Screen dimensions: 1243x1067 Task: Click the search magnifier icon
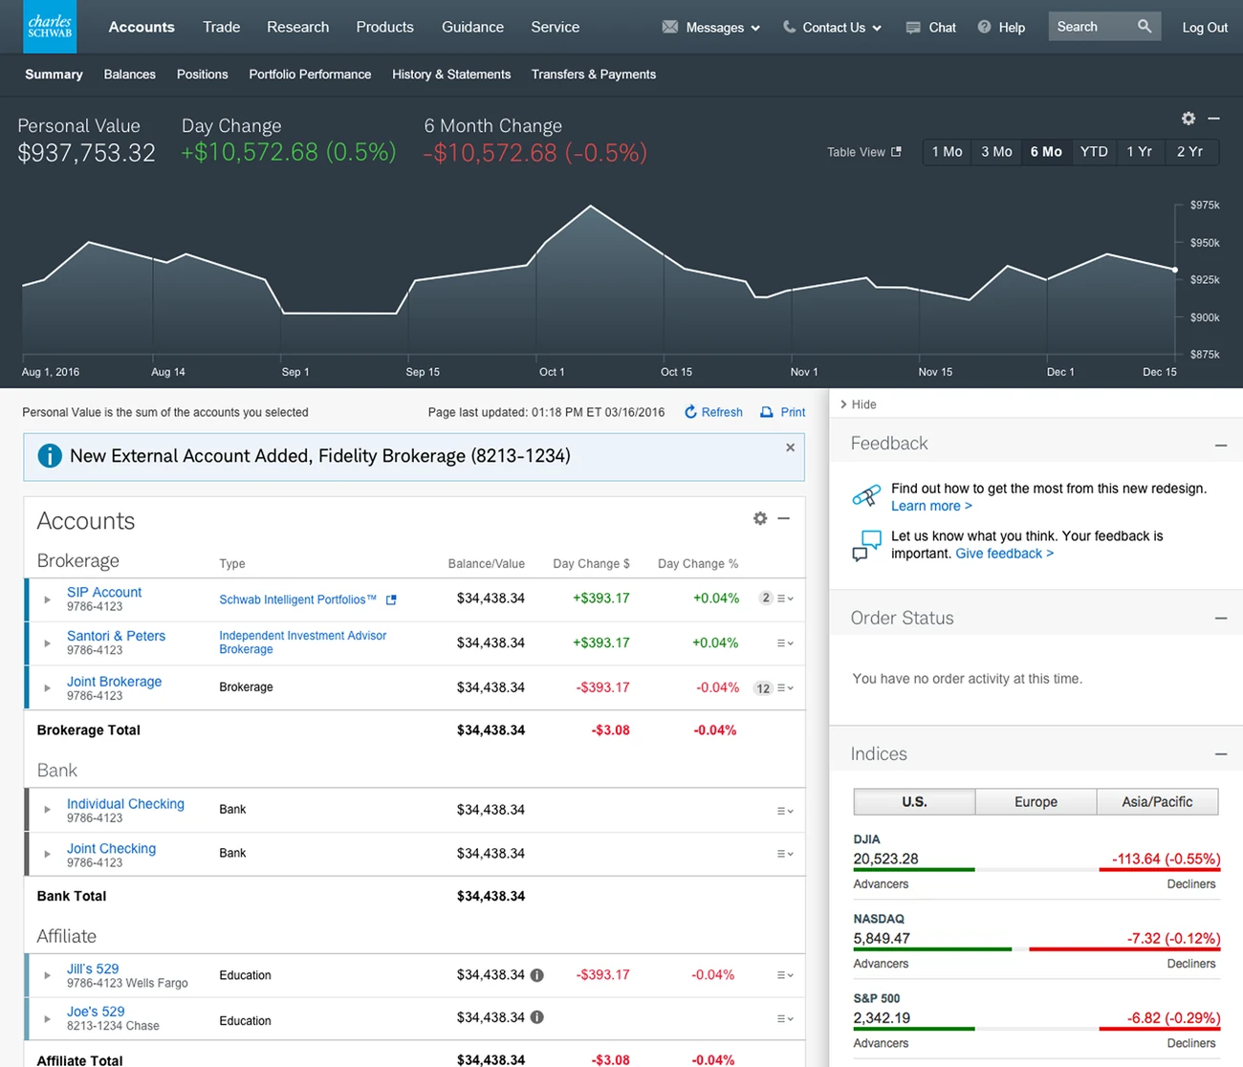[1144, 26]
